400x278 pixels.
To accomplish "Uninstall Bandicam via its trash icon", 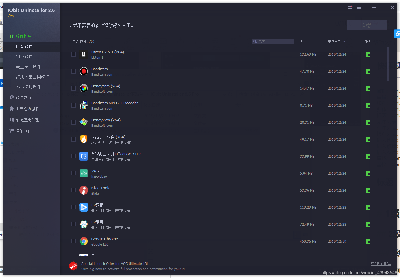I will coord(368,72).
